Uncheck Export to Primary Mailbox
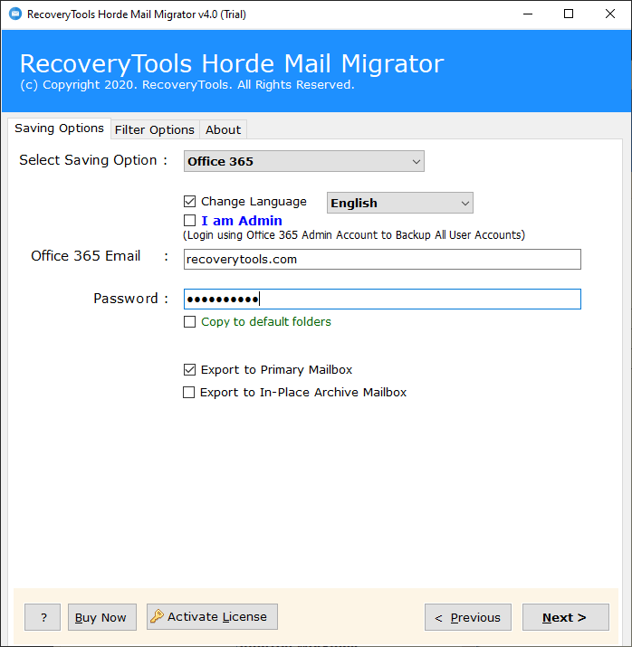The image size is (632, 647). point(189,369)
